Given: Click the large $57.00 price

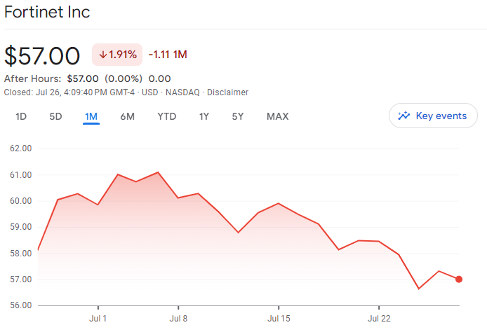Looking at the screenshot, I should 43,55.
